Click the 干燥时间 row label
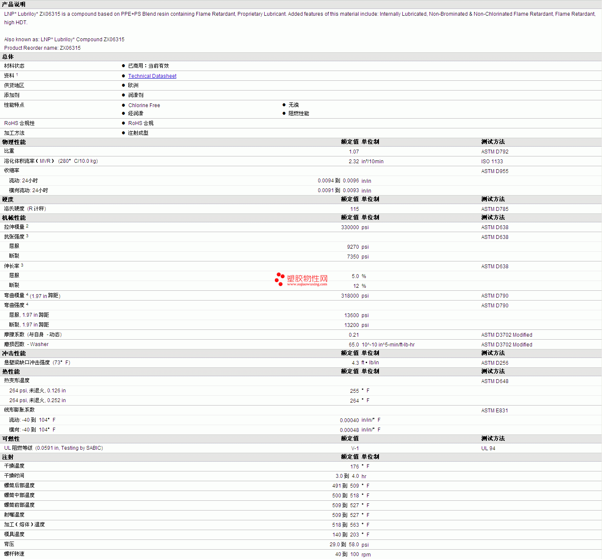Screen dimensions: 602x559 click(x=14, y=476)
